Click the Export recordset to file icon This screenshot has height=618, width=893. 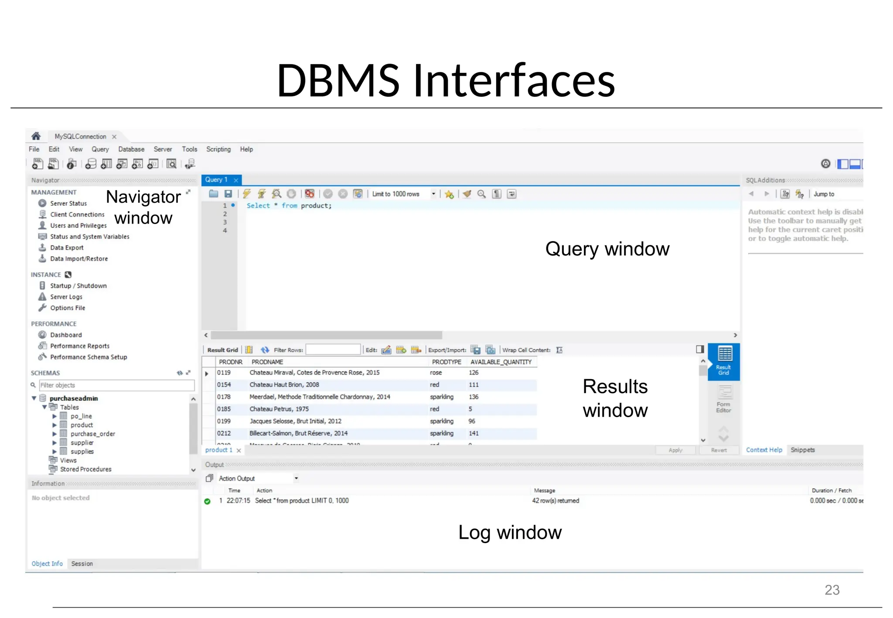(x=476, y=350)
